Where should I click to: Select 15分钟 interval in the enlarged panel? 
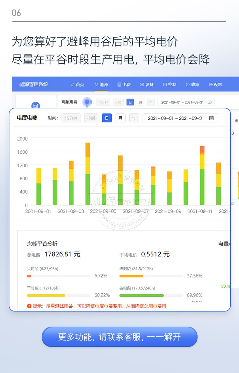pyautogui.click(x=71, y=118)
